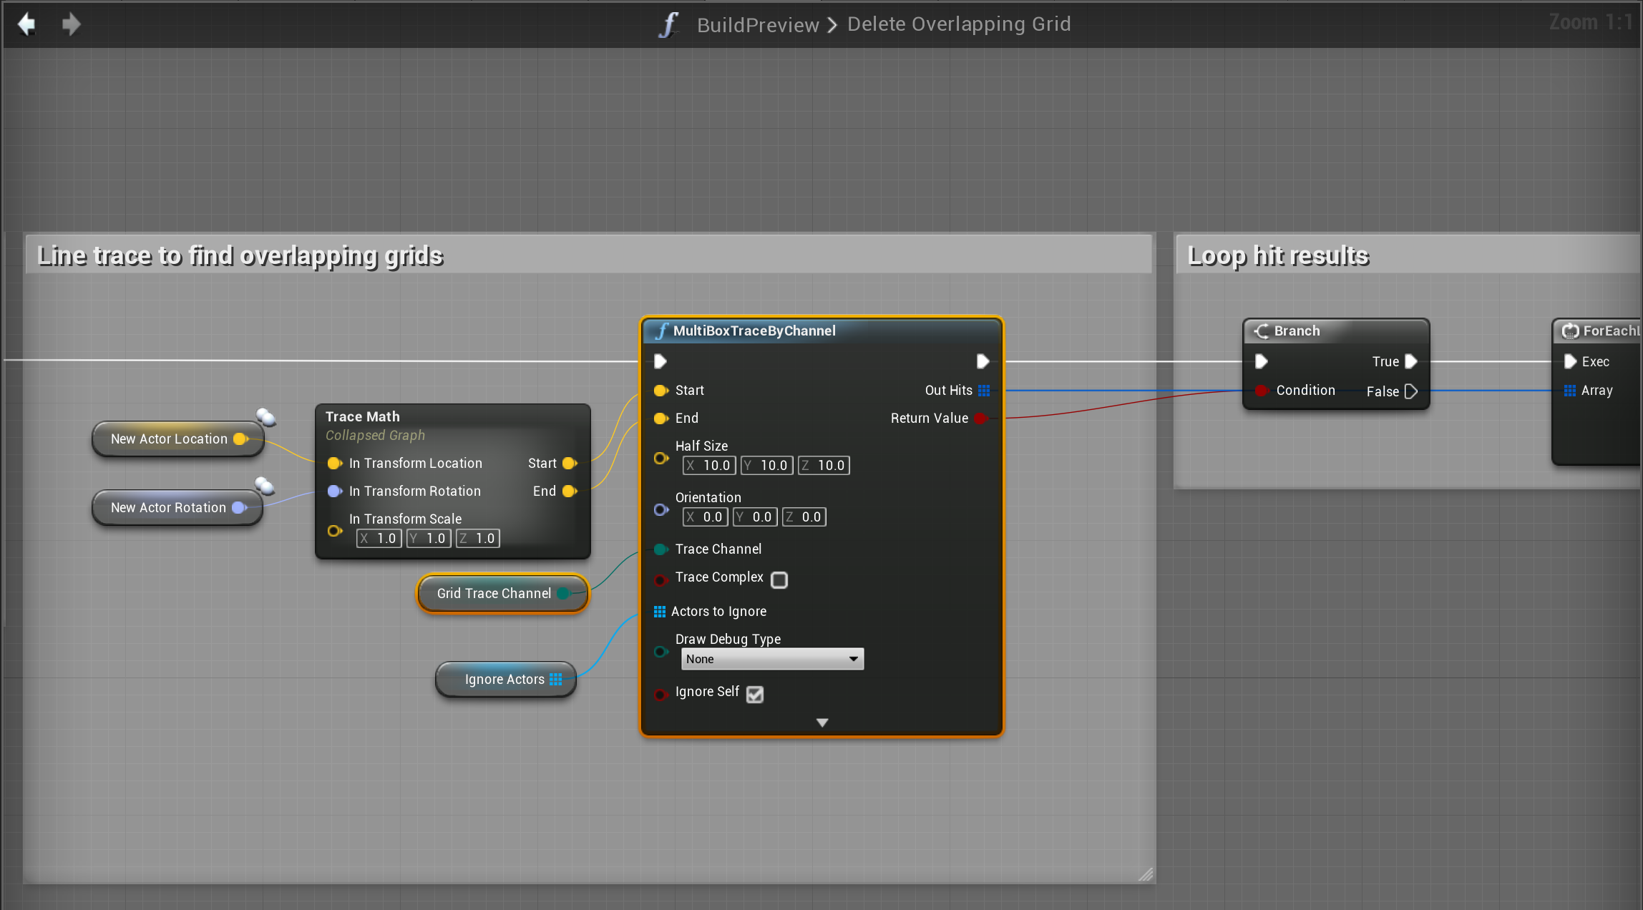
Task: Click the comment box resize handle
Action: (1146, 874)
